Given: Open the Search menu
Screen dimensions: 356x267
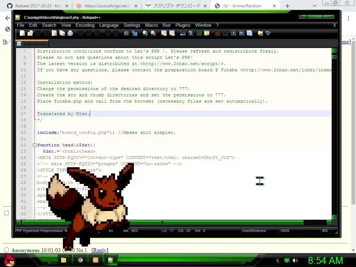Looking at the screenshot, I should tap(49, 25).
